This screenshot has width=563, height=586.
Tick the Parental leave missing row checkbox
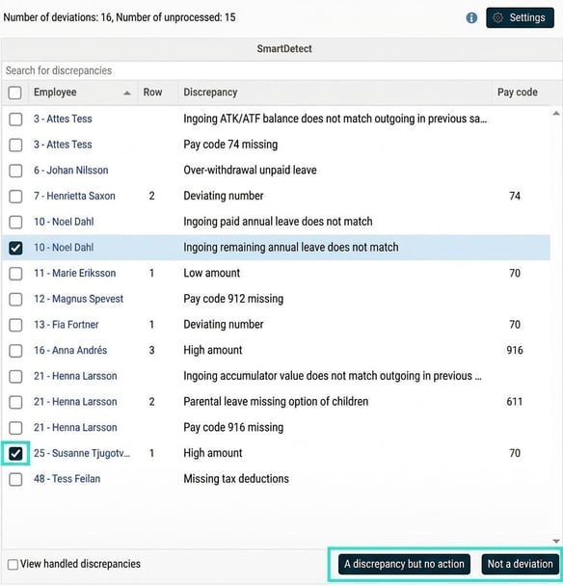pyautogui.click(x=15, y=402)
